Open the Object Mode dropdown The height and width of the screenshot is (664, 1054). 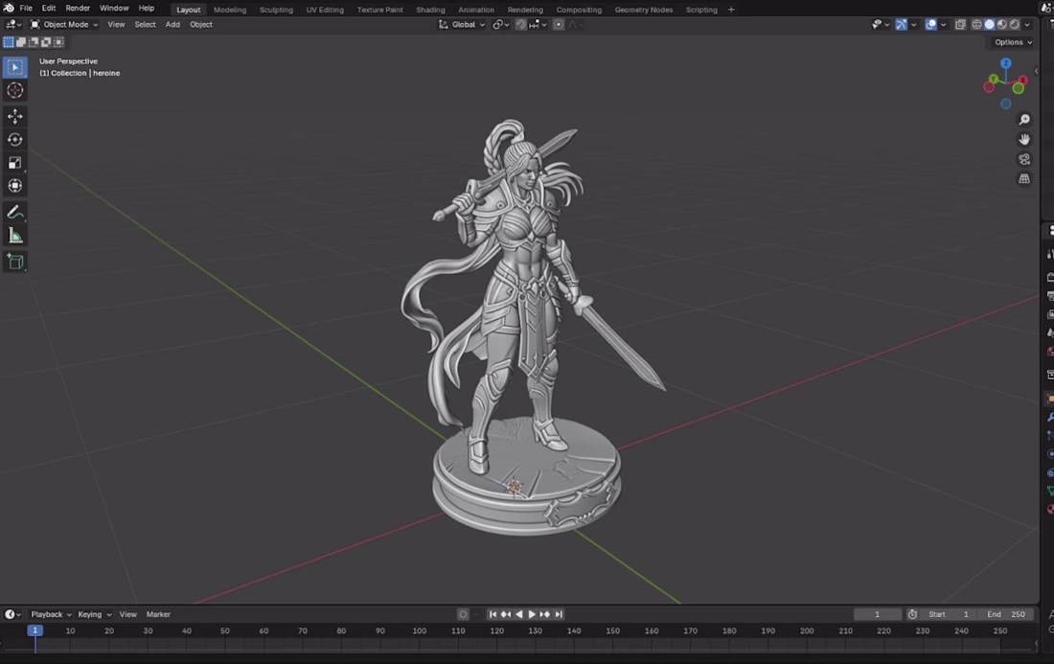coord(64,25)
